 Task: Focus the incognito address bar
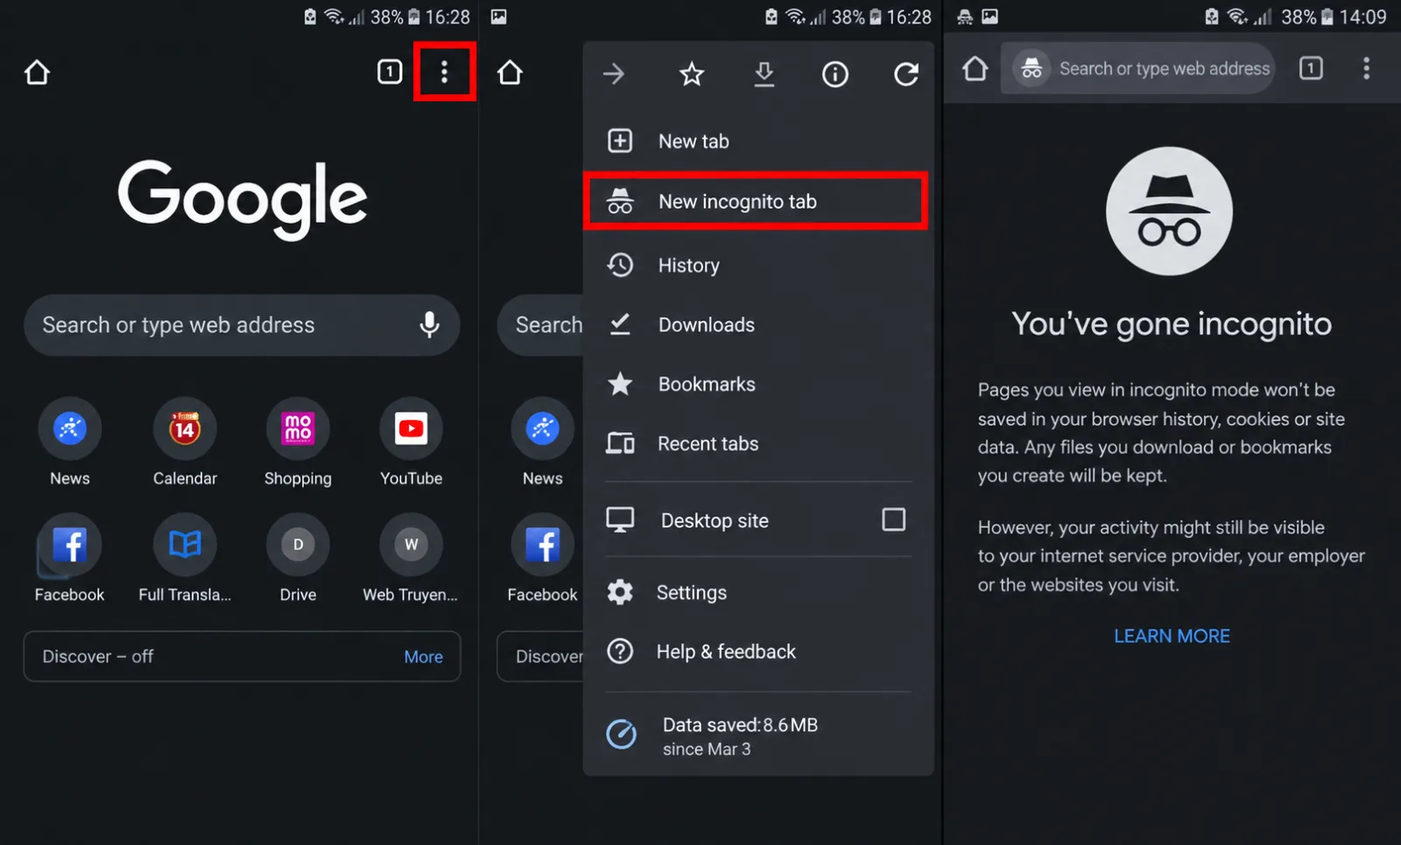[x=1138, y=68]
